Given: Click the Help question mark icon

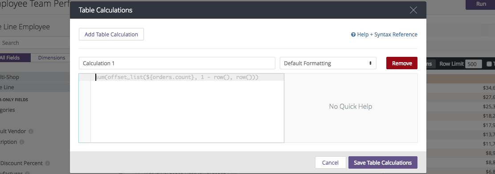Looking at the screenshot, I should pos(353,35).
